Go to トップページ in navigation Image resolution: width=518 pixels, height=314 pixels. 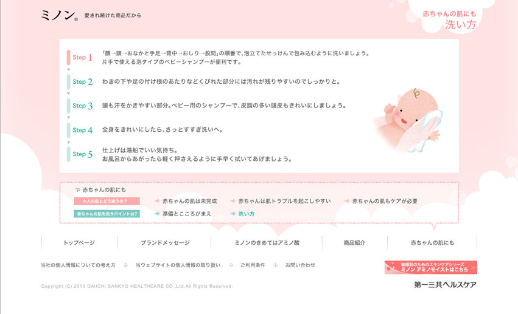click(x=79, y=242)
